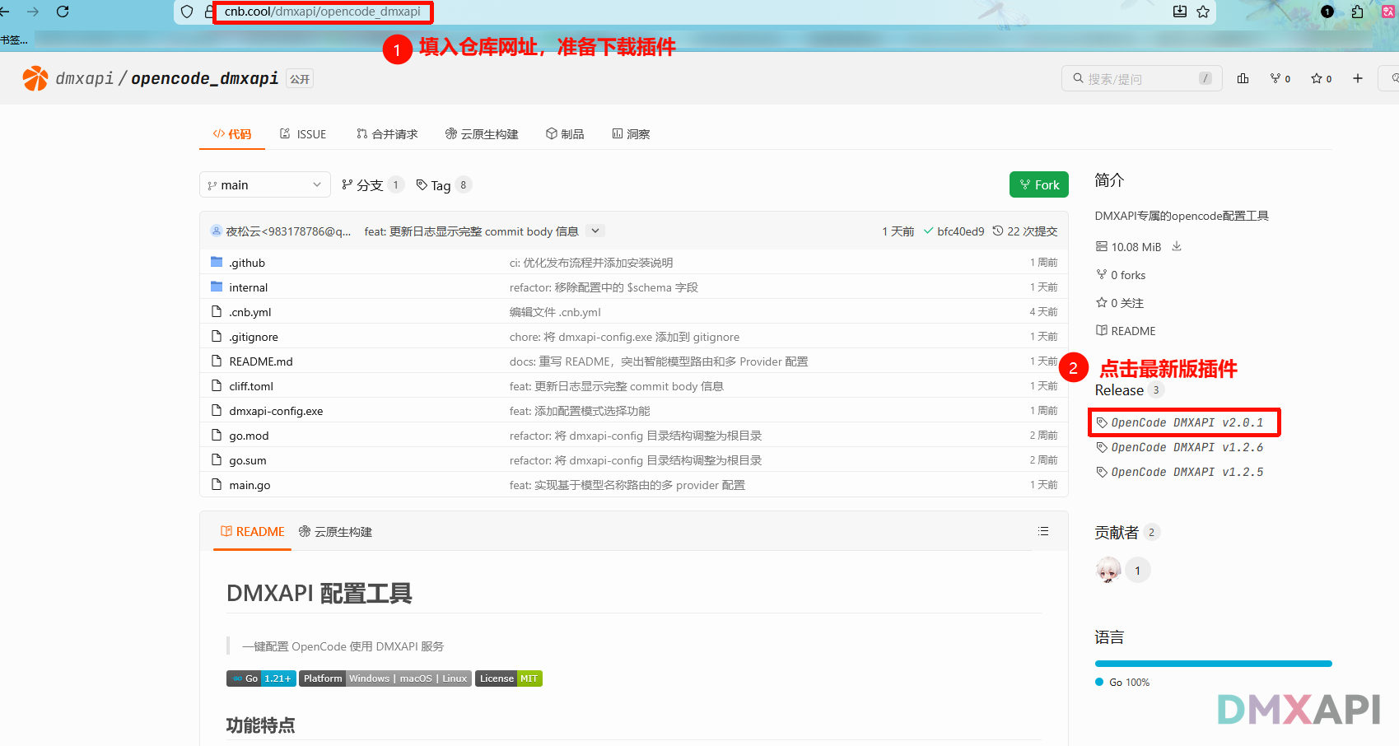Star the repository via star icon
The width and height of the screenshot is (1399, 746).
click(x=1316, y=78)
